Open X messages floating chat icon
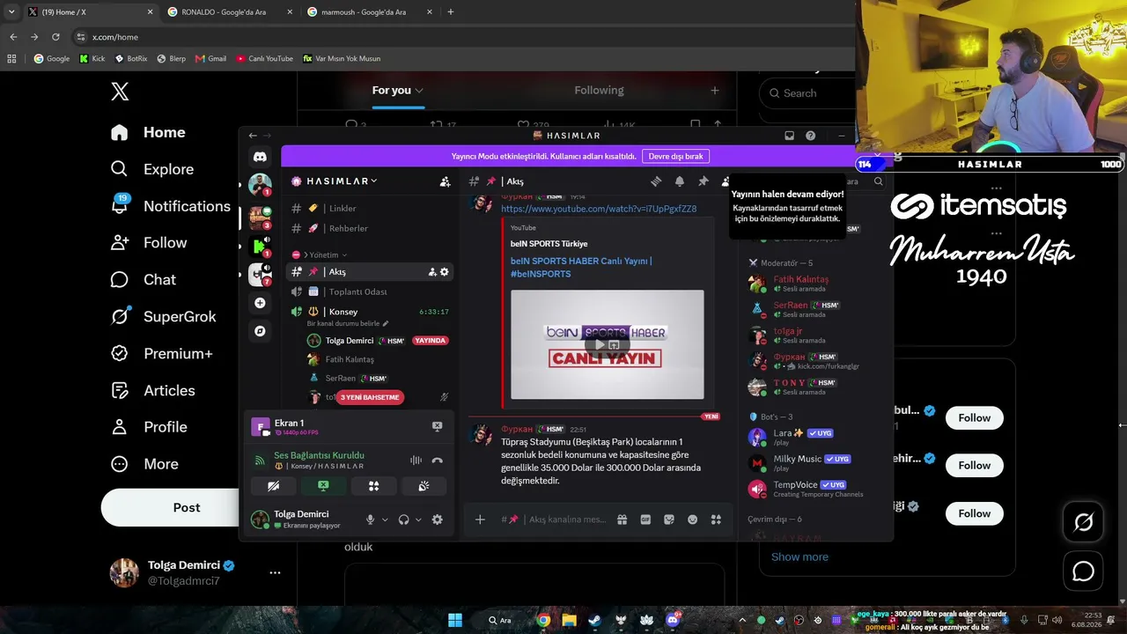The height and width of the screenshot is (634, 1127). 1084,571
